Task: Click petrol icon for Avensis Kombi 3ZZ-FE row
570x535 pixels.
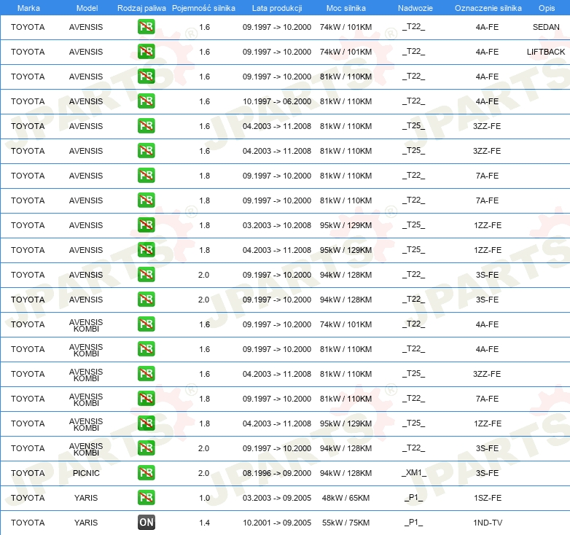Action: [147, 373]
